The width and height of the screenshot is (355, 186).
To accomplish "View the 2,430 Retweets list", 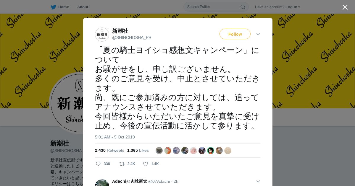I will (109, 150).
